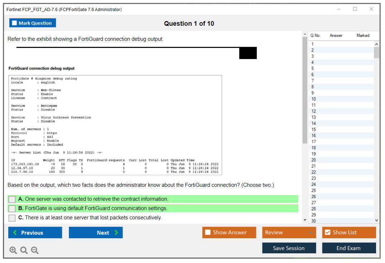Click the Save Session button
This screenshot has width=385, height=263.
coord(289,248)
